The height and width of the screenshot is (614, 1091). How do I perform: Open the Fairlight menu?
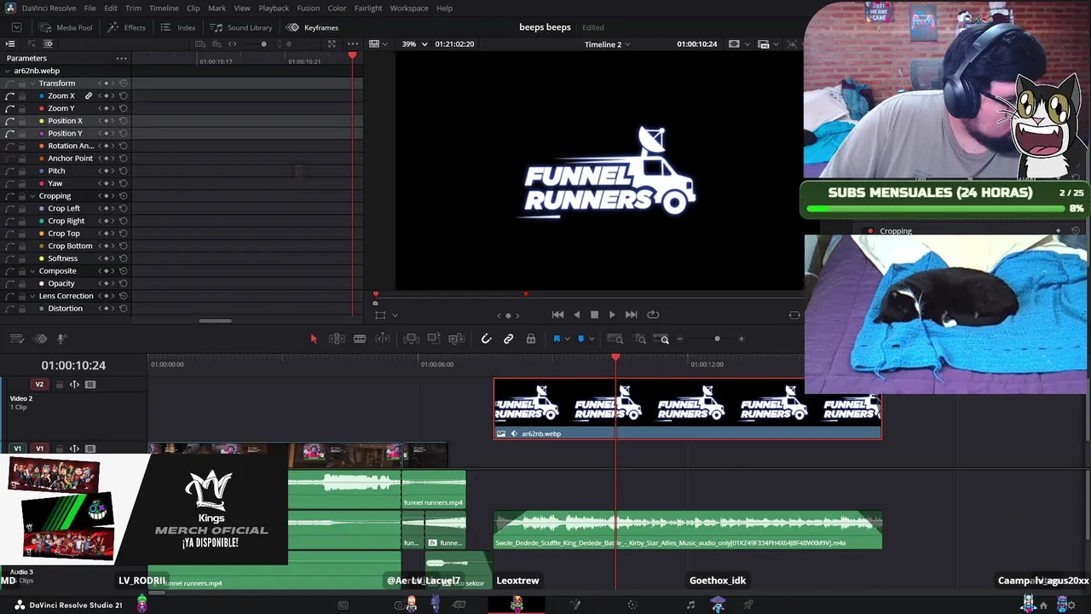click(368, 9)
